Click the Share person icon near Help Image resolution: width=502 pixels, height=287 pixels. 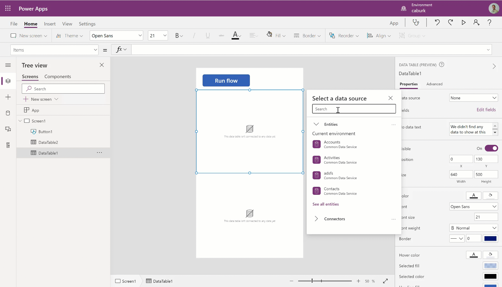476,23
